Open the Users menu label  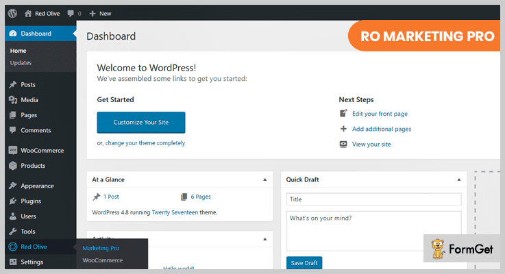click(28, 216)
